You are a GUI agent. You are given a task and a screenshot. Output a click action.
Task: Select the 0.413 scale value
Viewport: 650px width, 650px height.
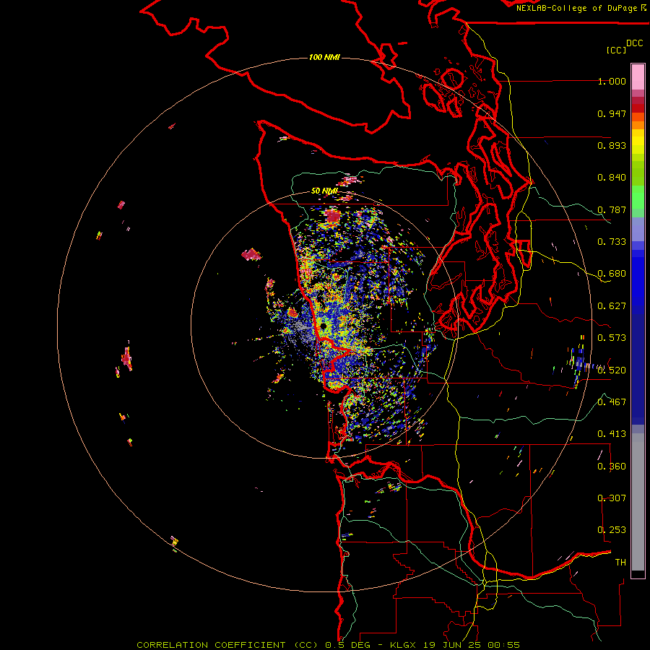click(x=612, y=434)
